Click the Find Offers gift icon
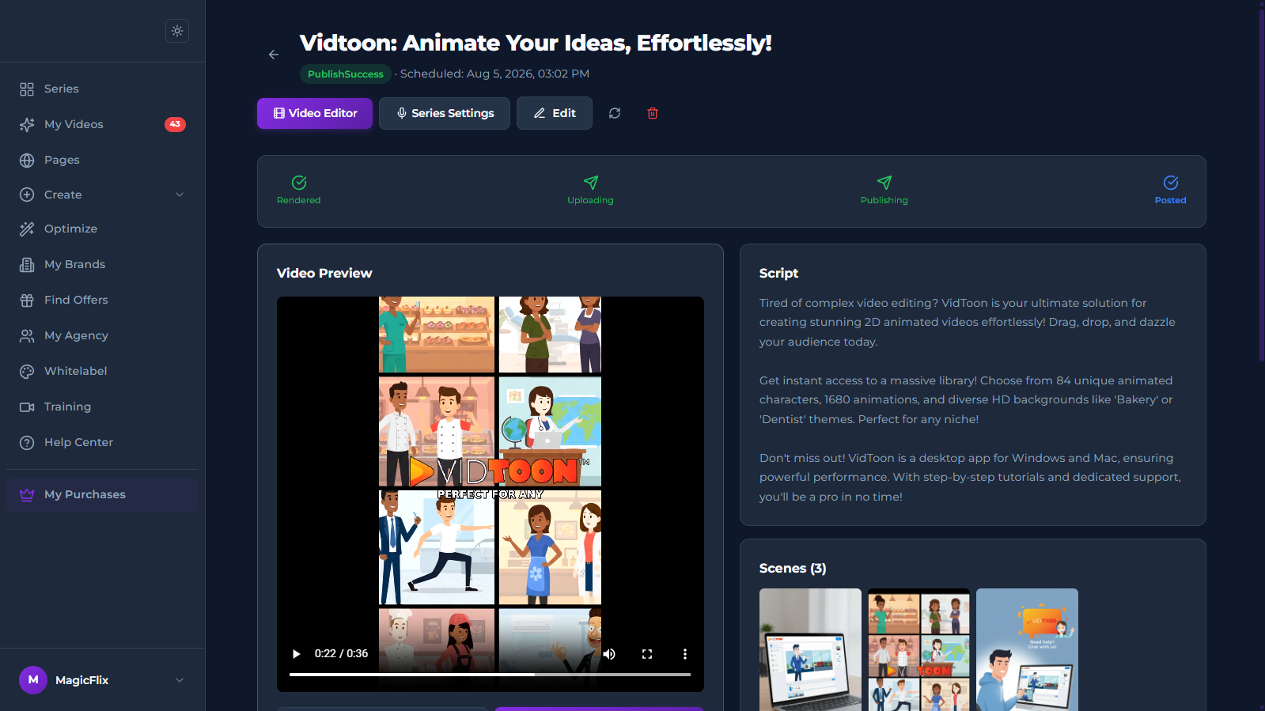Viewport: 1265px width, 711px height. point(27,300)
